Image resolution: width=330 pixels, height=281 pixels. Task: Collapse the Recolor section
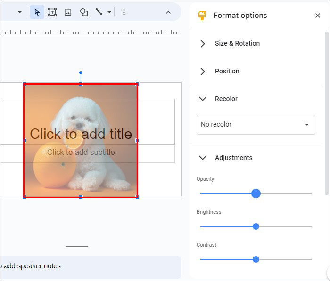203,99
